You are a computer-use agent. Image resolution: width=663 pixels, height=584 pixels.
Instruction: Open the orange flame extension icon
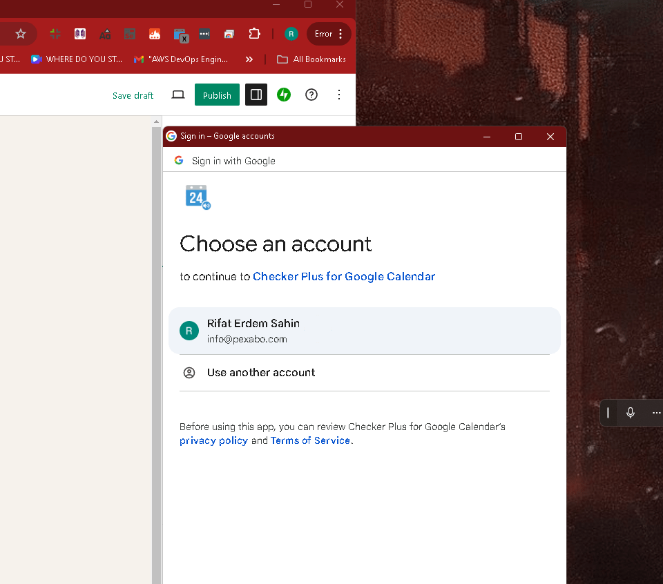pyautogui.click(x=155, y=34)
